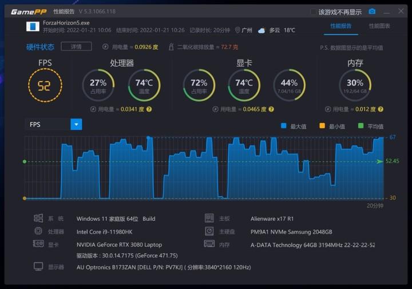Click the 0.0926 度 power value
Viewport: 412px width, 289px height.
click(146, 47)
